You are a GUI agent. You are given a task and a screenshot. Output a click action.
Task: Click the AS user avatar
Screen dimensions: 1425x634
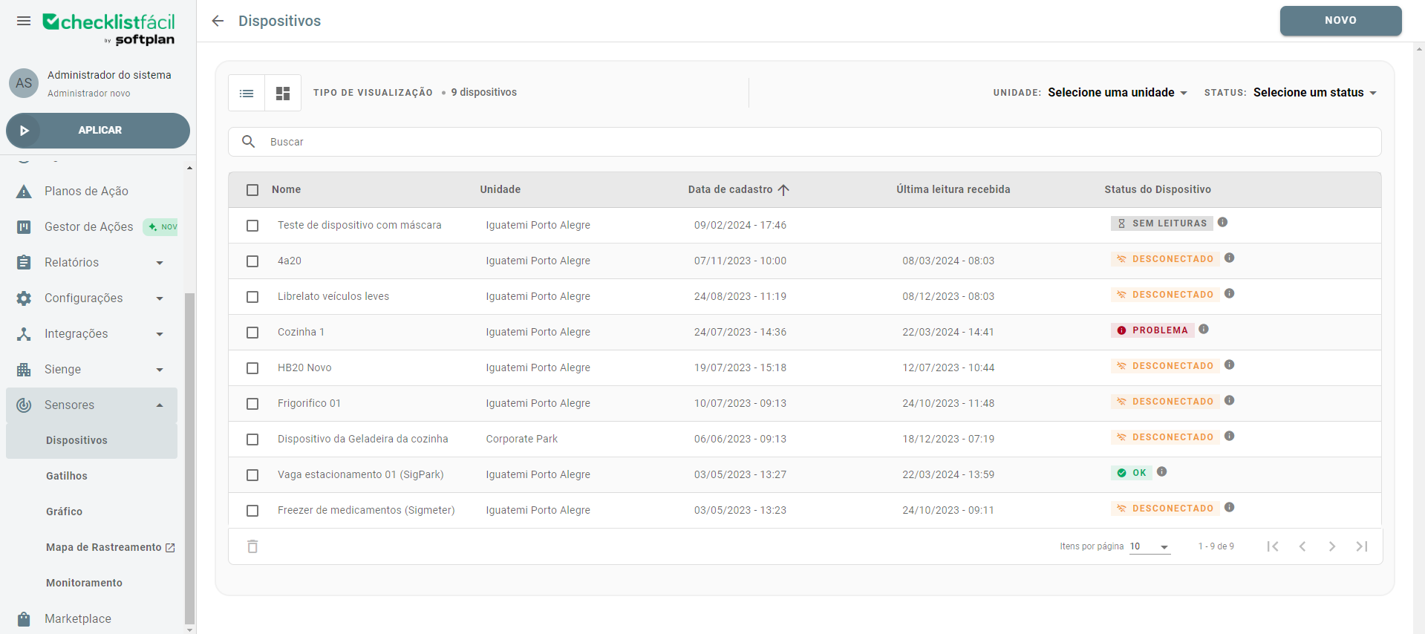click(24, 83)
